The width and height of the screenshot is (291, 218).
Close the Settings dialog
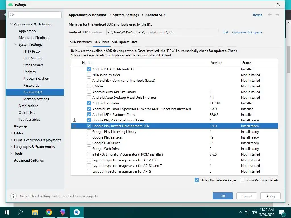click(278, 4)
